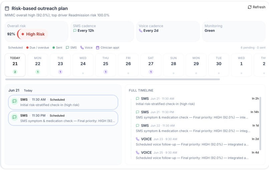Select the TODAY 21 day tab

(15, 65)
